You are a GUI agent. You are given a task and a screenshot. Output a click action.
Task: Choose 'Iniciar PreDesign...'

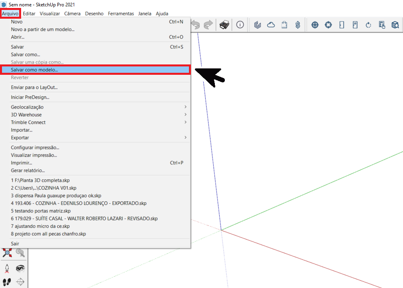pos(95,97)
